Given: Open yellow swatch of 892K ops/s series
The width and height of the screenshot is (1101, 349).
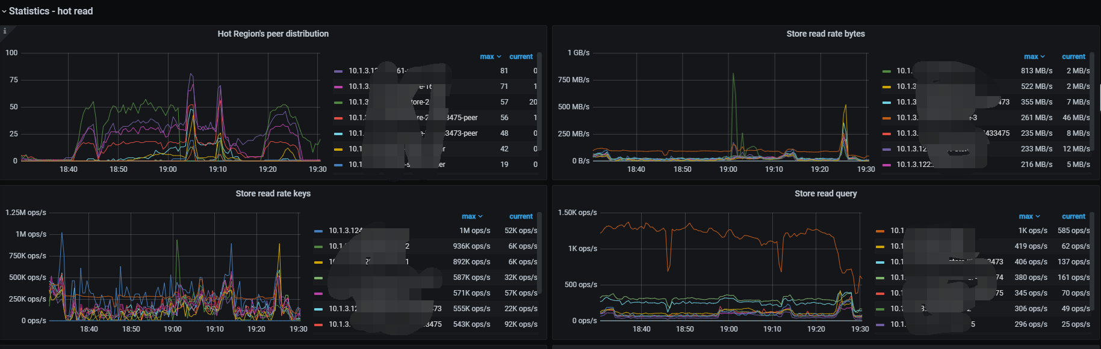Looking at the screenshot, I should [x=318, y=262].
